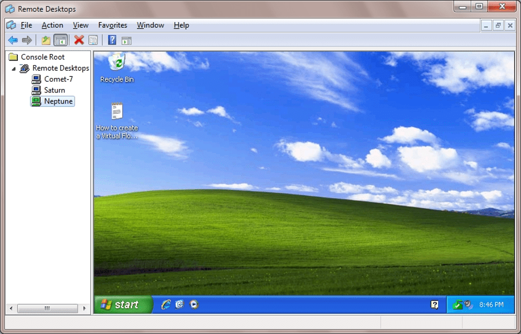Restore down the inner console child window
This screenshot has height=334, width=521.
point(498,26)
